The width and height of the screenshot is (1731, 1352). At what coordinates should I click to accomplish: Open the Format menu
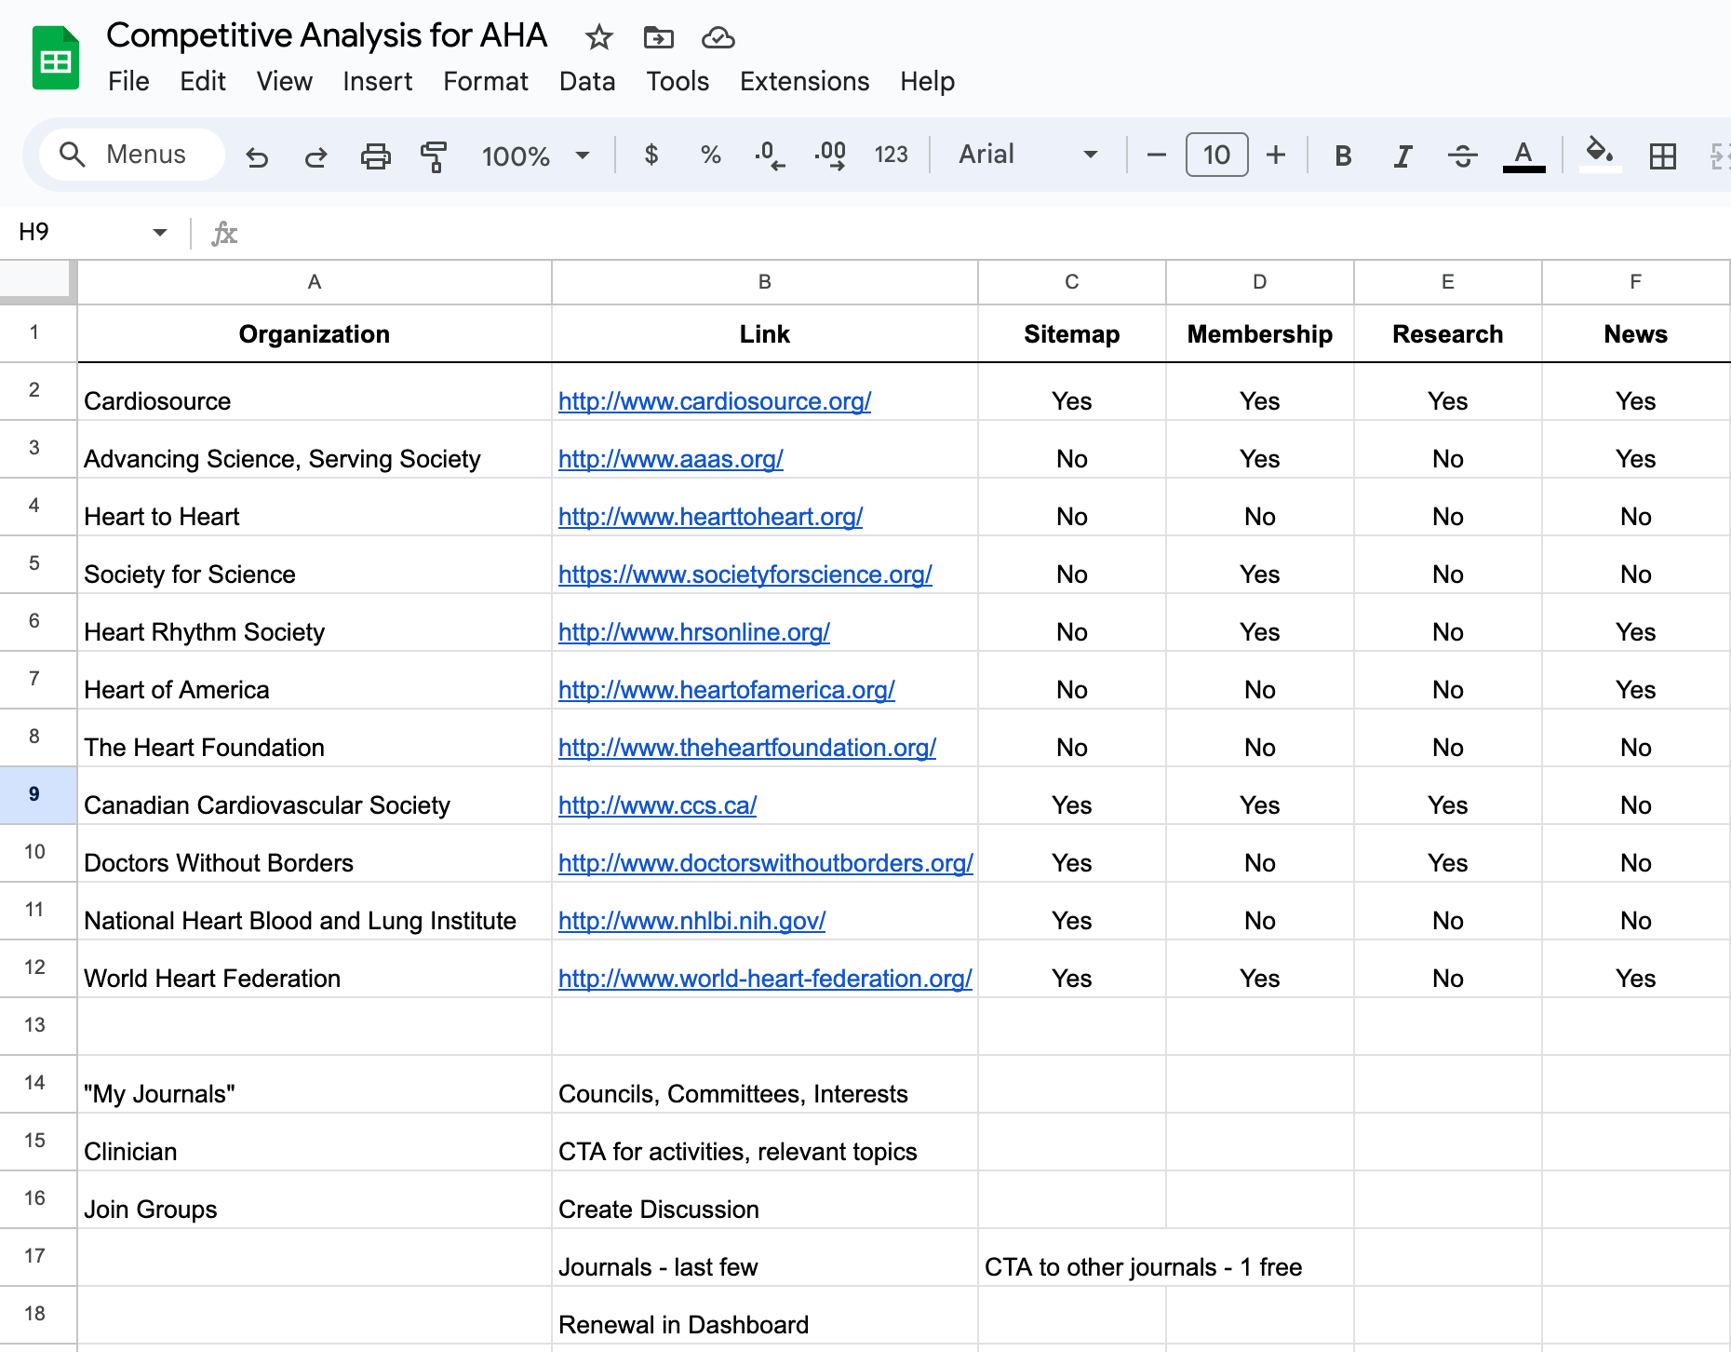486,82
